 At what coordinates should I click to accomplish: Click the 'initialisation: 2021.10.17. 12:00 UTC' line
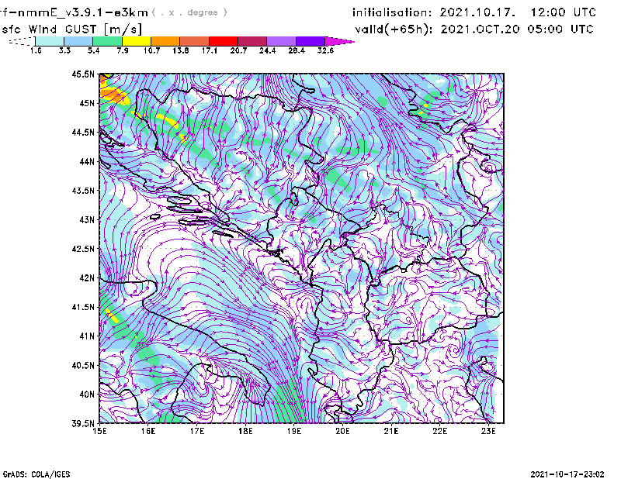point(474,12)
